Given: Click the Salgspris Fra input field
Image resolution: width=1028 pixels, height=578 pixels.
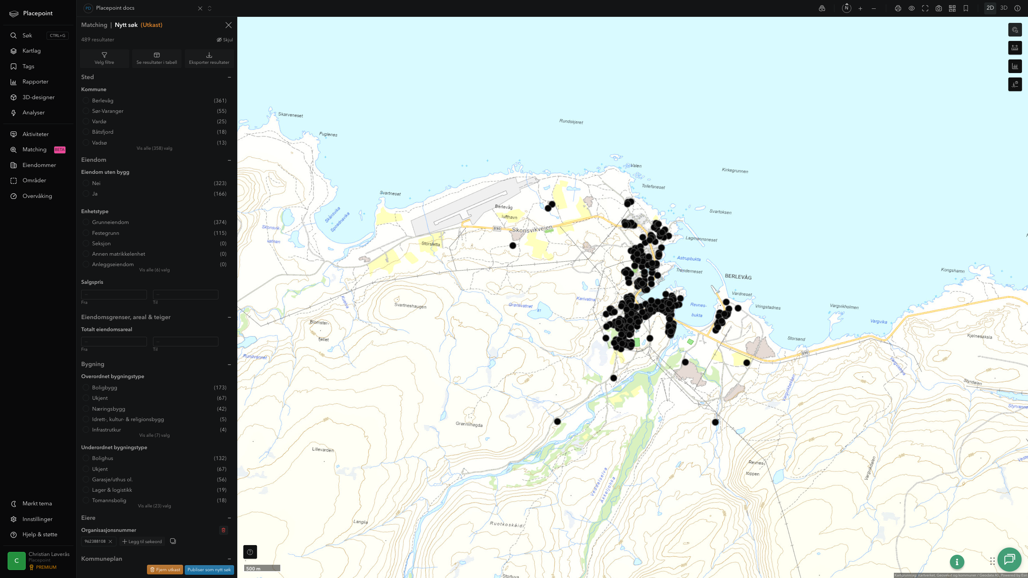Looking at the screenshot, I should pos(114,295).
